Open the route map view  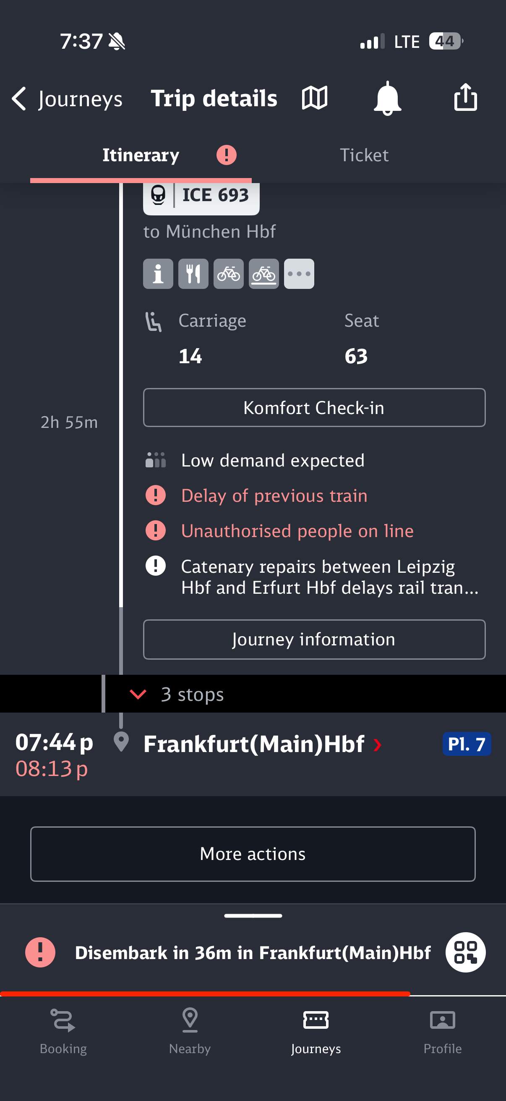pyautogui.click(x=315, y=98)
